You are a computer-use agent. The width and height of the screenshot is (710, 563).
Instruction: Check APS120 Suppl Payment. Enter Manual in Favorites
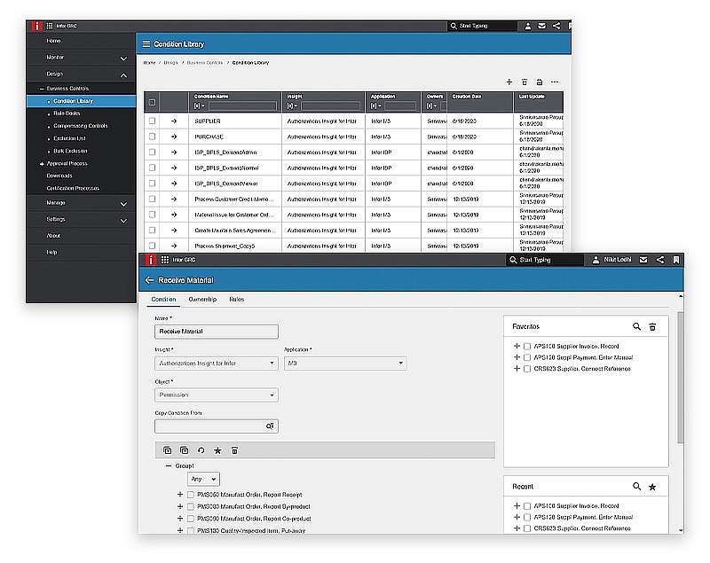click(x=527, y=357)
